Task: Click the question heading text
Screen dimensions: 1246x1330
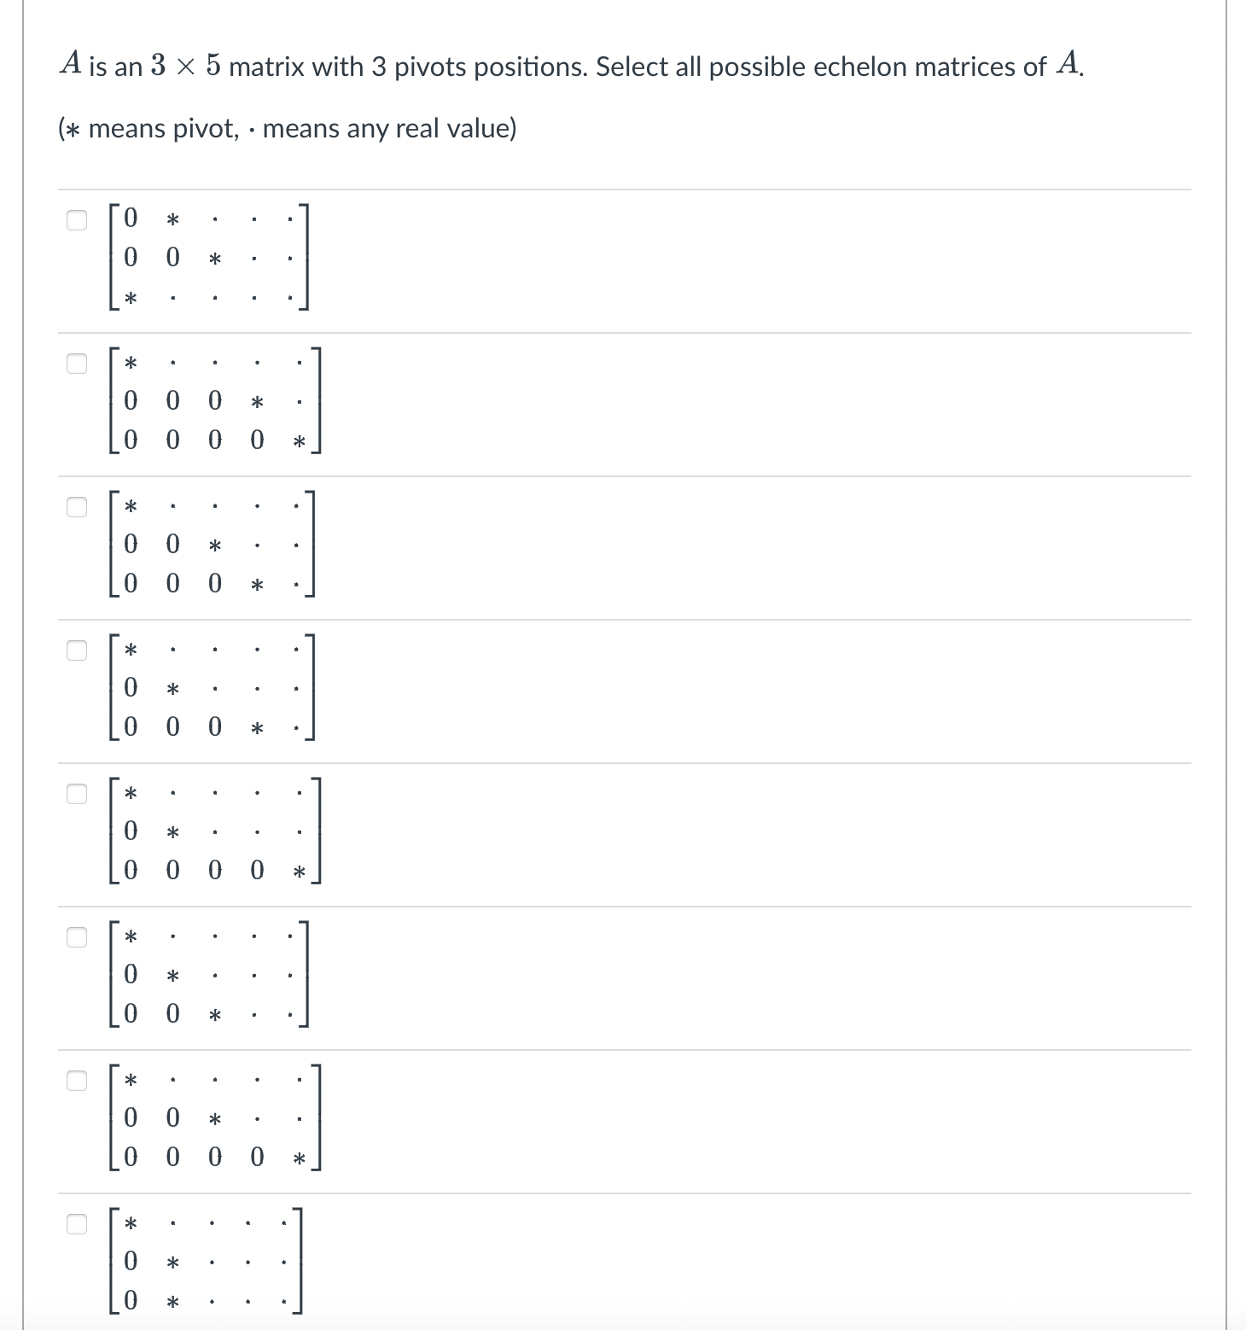Action: [570, 64]
